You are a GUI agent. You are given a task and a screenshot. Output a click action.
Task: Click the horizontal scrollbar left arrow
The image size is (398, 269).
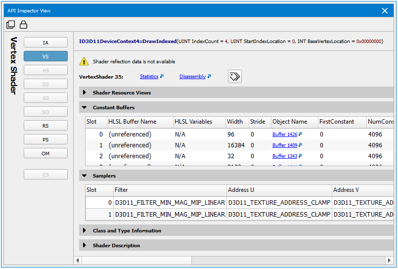click(78, 260)
